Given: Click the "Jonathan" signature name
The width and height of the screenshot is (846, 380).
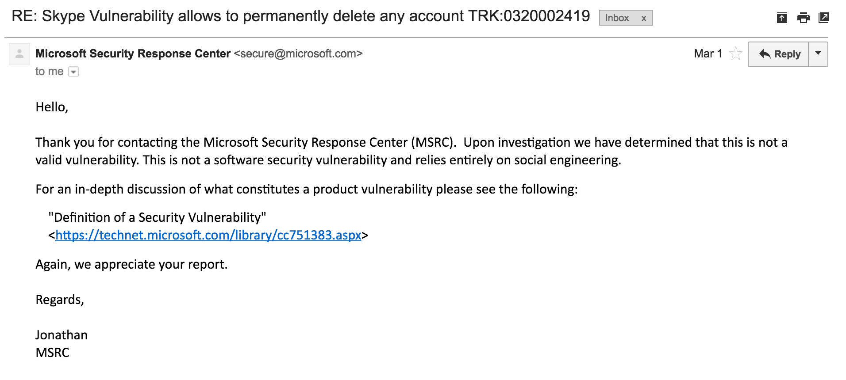Looking at the screenshot, I should click(62, 335).
